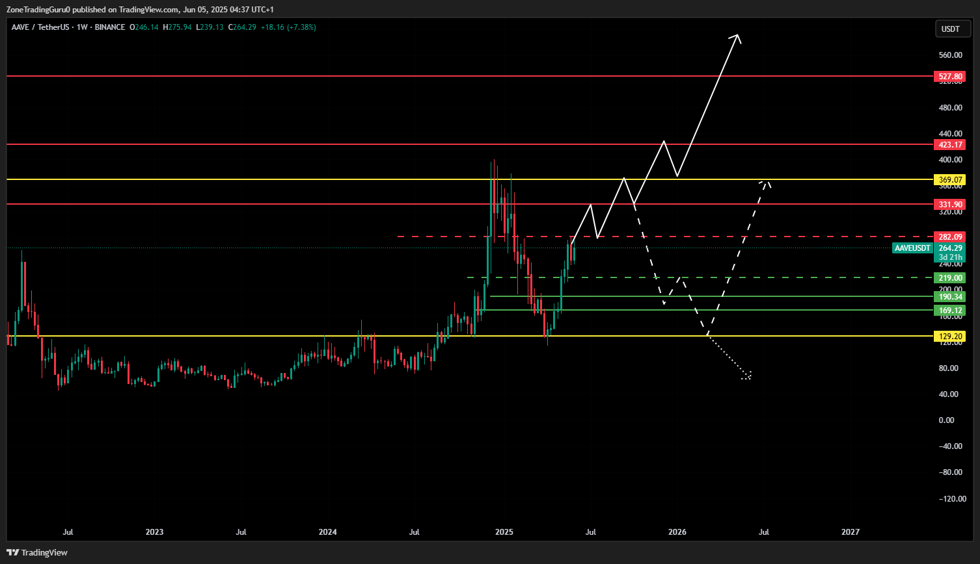980x564 pixels.
Task: Click the open value O246.14
Action: 144,27
